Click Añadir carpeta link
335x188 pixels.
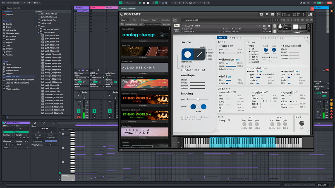click(x=13, y=89)
